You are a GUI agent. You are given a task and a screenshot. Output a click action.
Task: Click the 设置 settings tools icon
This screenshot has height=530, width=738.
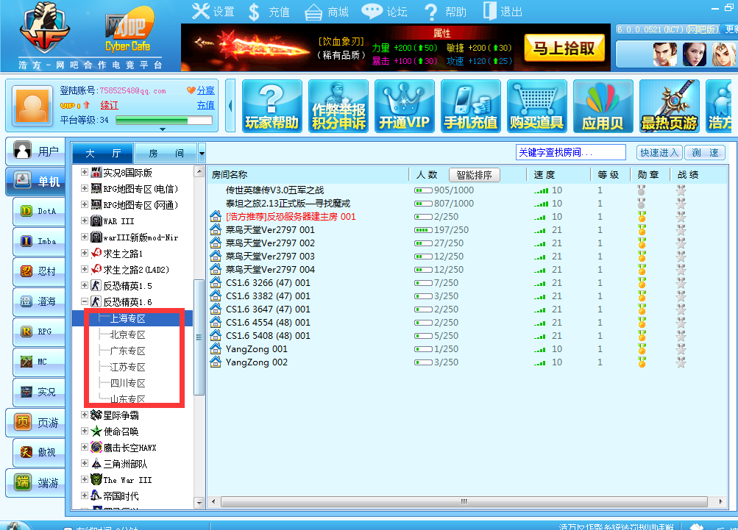[x=213, y=12]
